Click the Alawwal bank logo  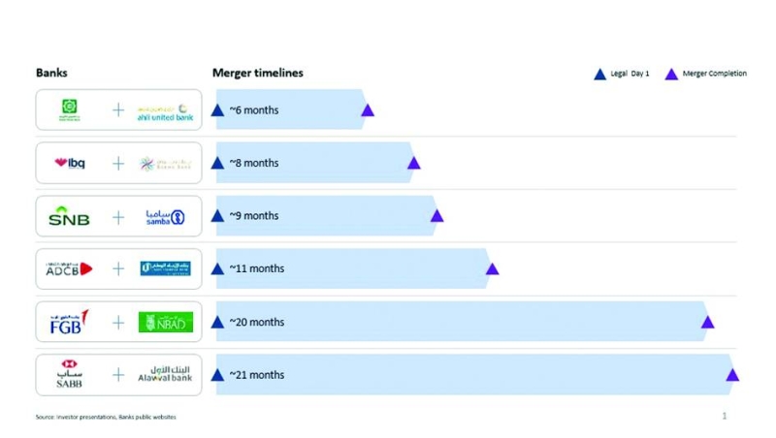pyautogui.click(x=165, y=374)
